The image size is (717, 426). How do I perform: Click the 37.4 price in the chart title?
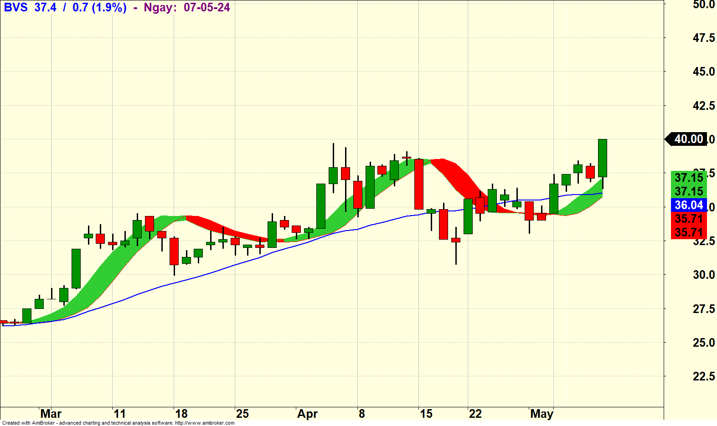(x=45, y=7)
